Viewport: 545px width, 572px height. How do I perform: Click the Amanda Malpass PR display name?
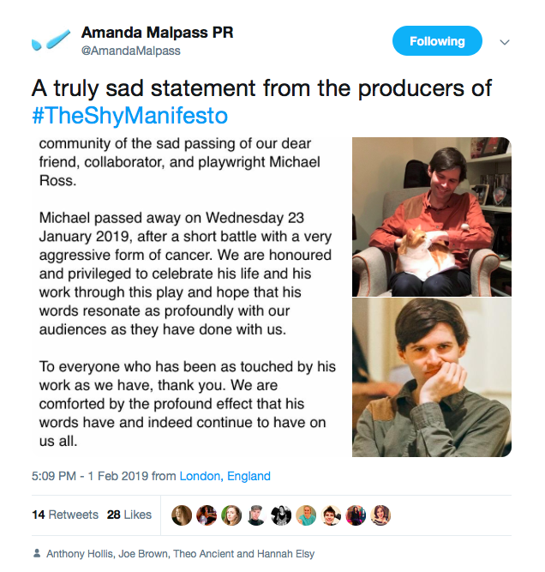(x=157, y=33)
